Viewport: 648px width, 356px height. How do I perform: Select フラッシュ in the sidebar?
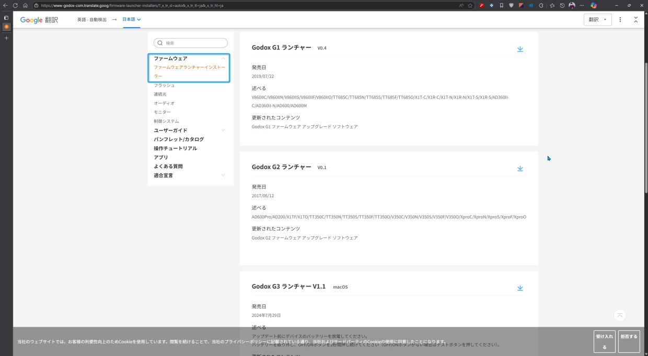coord(164,85)
